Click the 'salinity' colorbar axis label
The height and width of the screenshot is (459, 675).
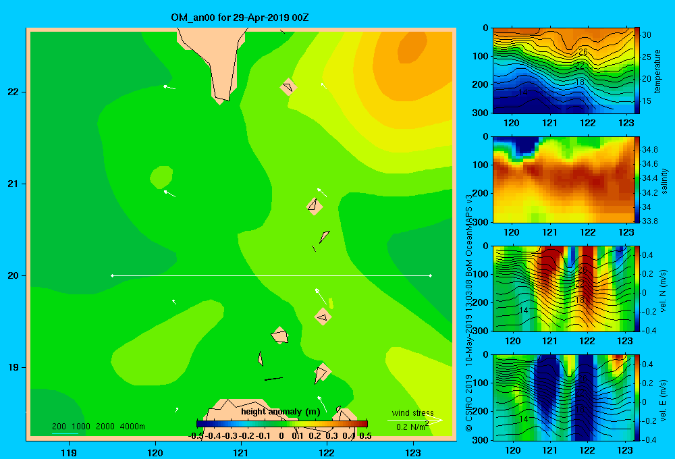pyautogui.click(x=664, y=182)
